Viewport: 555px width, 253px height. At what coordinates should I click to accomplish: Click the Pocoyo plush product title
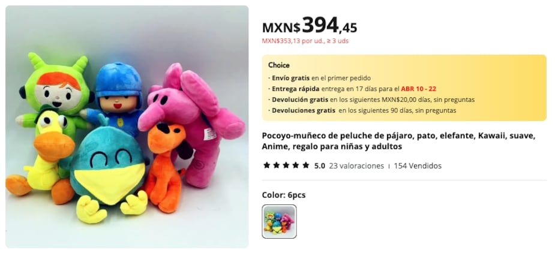click(398, 141)
